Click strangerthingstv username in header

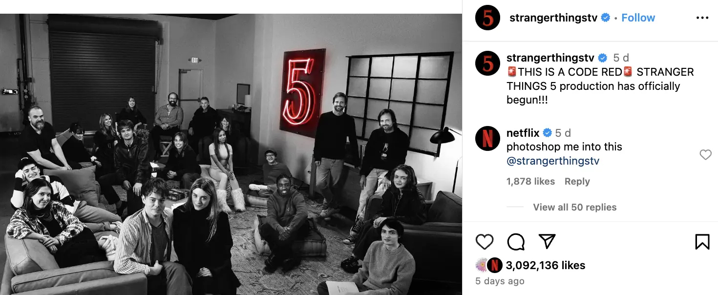(x=553, y=18)
